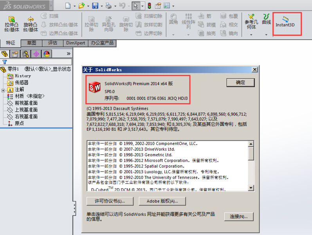Select Swept Cut (扫描切除) tool
This screenshot has width=312, height=235.
point(149,16)
